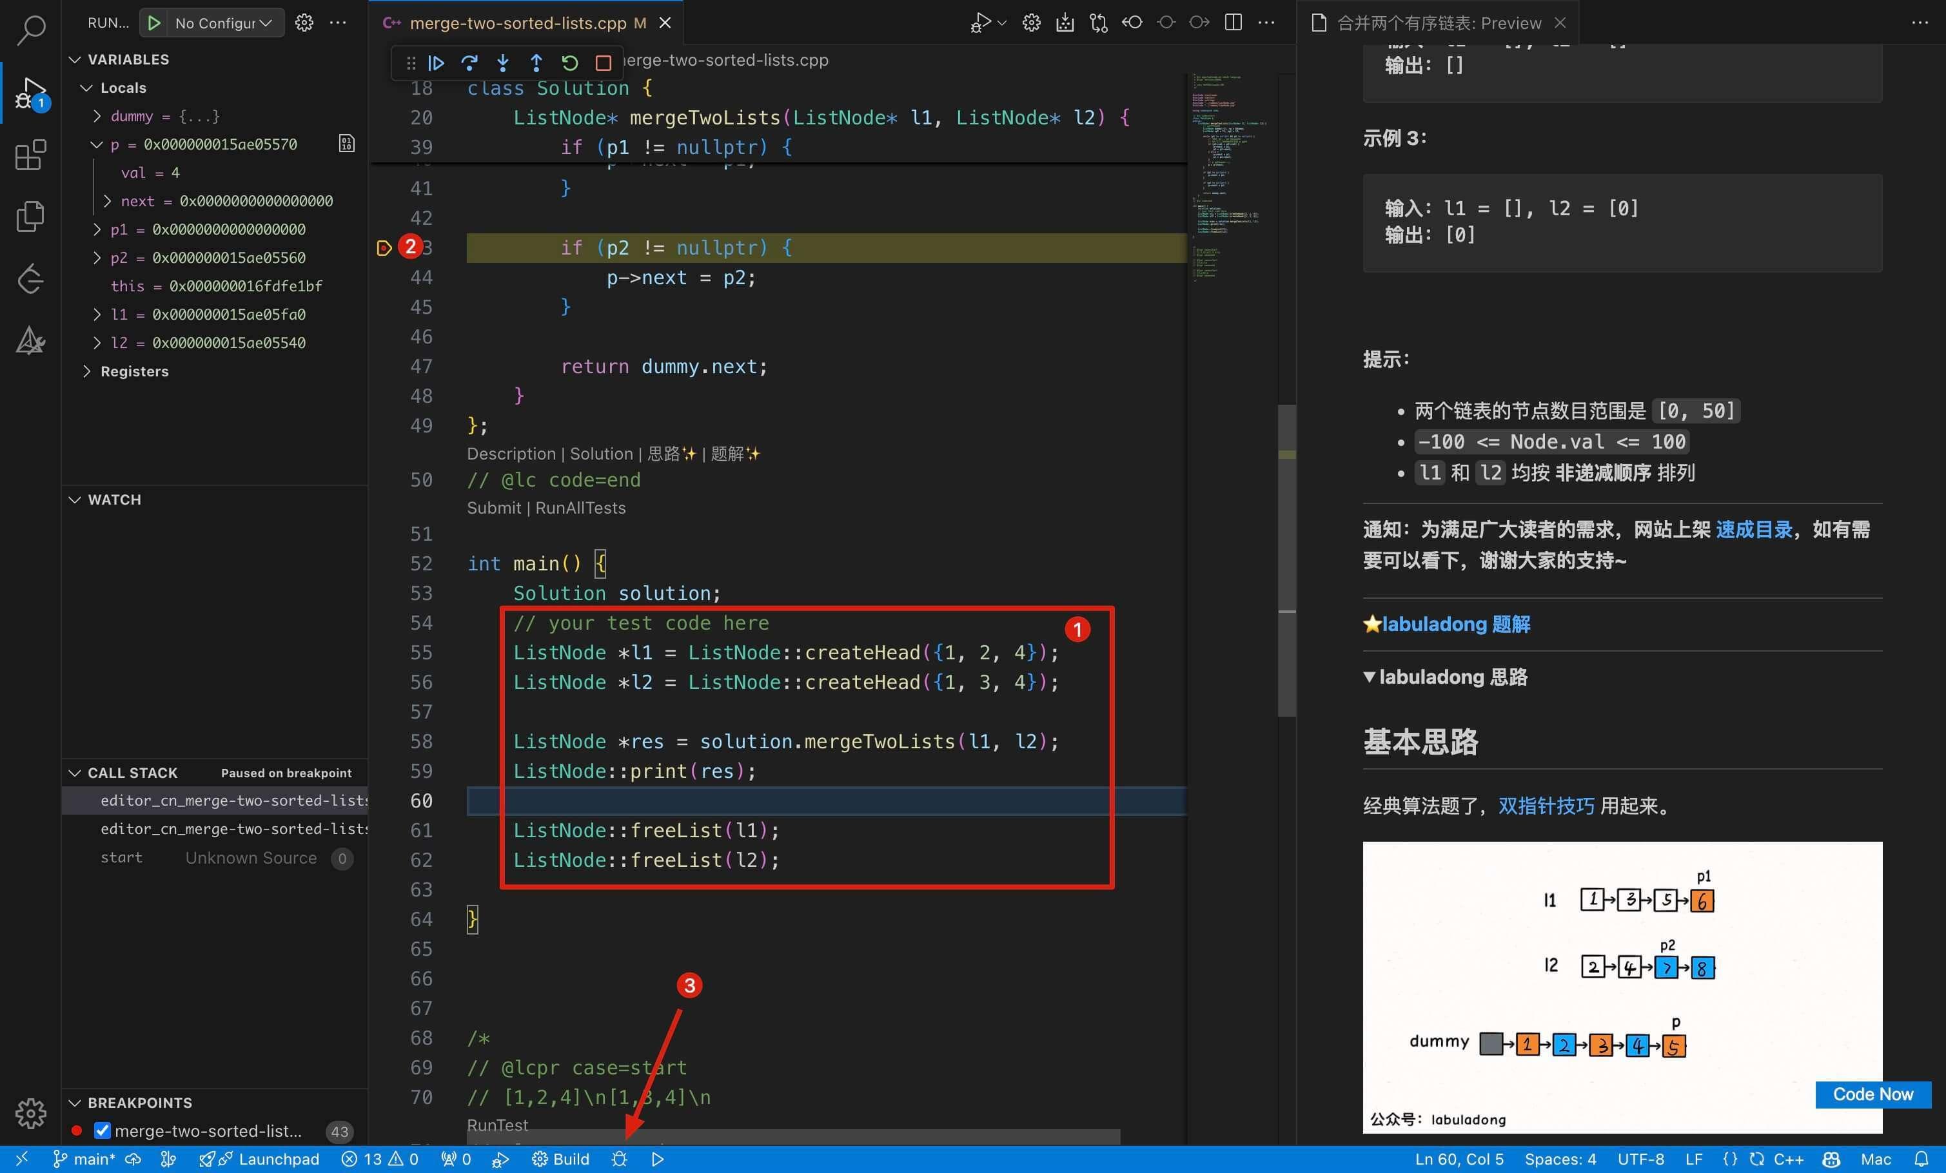
Task: Uncheck the merge-two-sorted-list breakpoint checkbox
Action: coord(102,1130)
